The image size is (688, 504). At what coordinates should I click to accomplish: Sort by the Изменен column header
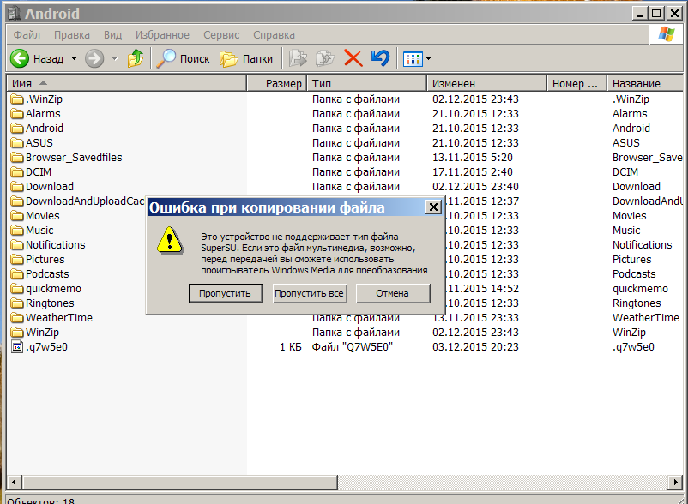(x=486, y=83)
